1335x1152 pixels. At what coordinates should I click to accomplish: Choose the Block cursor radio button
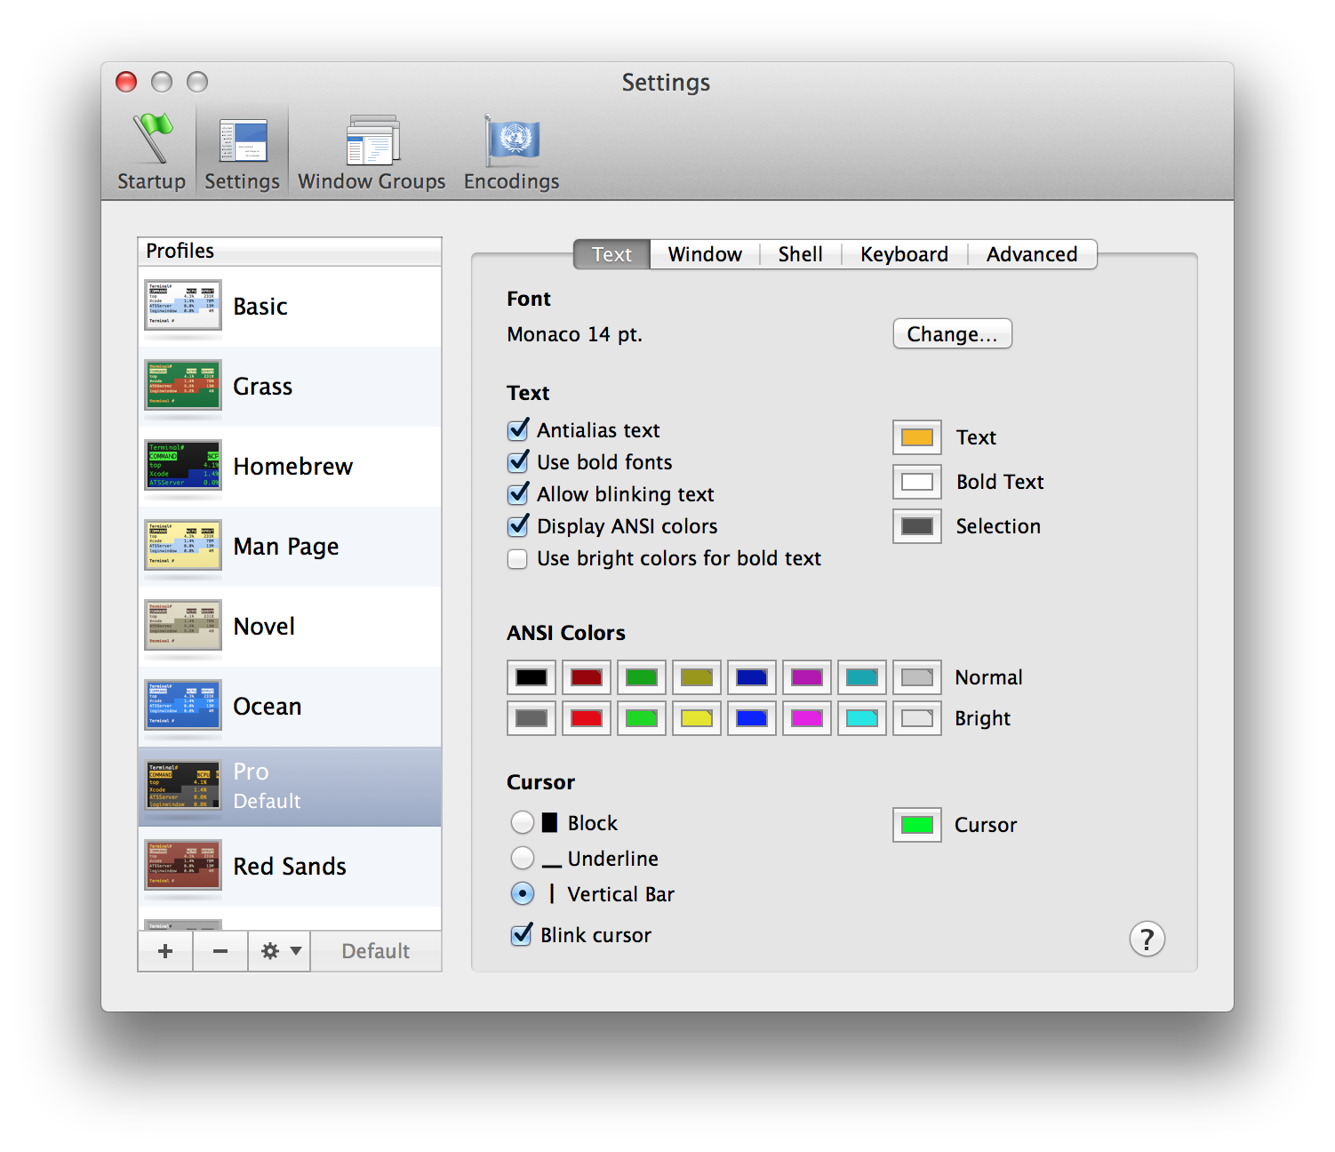(523, 823)
